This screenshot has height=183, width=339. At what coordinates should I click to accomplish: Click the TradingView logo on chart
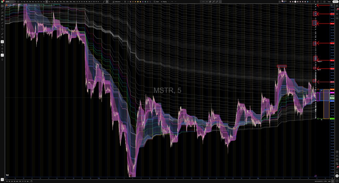(x=7, y=175)
